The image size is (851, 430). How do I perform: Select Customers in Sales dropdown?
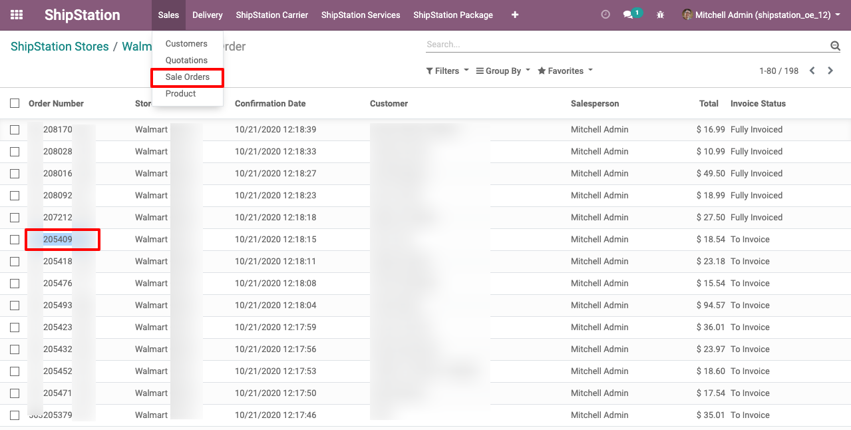tap(186, 43)
